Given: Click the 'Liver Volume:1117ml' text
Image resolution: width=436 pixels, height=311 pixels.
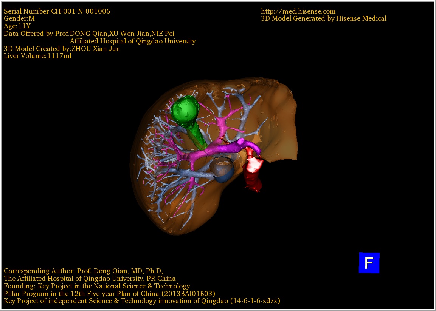Looking at the screenshot, I should [38, 56].
